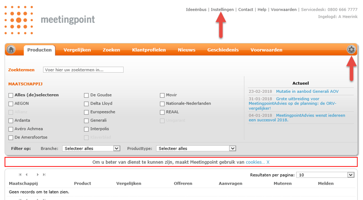The width and height of the screenshot is (363, 200).
Task: Switch to the Producten tab
Action: (39, 50)
